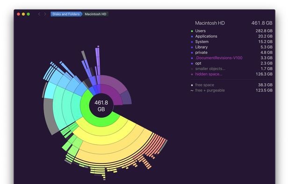Click the 282.8 GB Users size value
The width and height of the screenshot is (289, 184).
264,31
